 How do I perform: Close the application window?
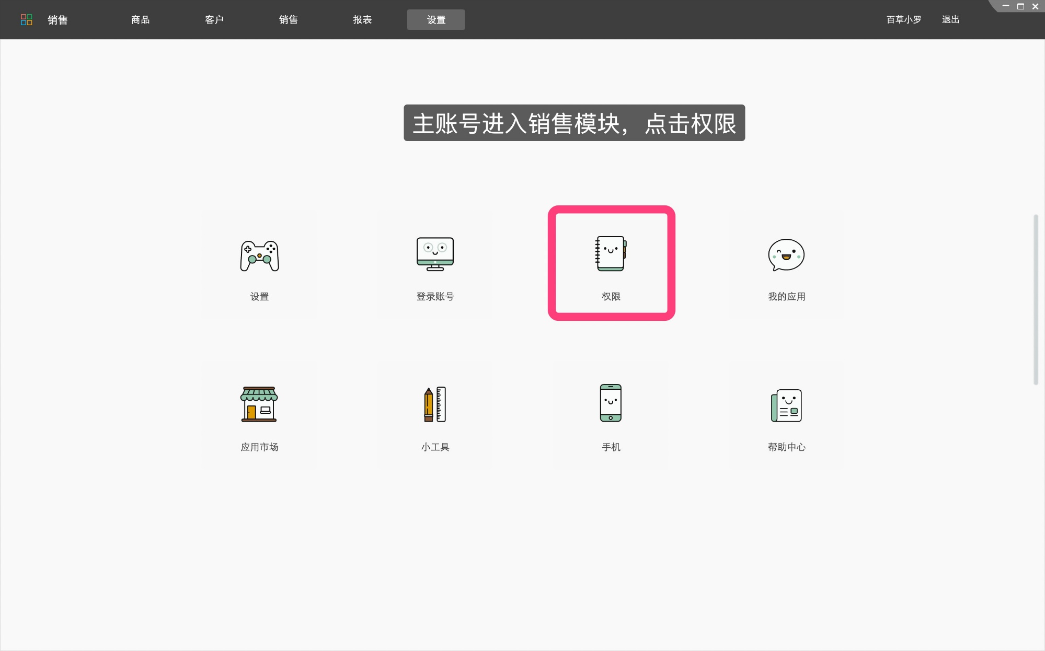pos(1035,6)
